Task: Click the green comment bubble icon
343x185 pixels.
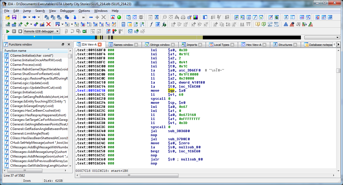Action: pyautogui.click(x=264, y=24)
